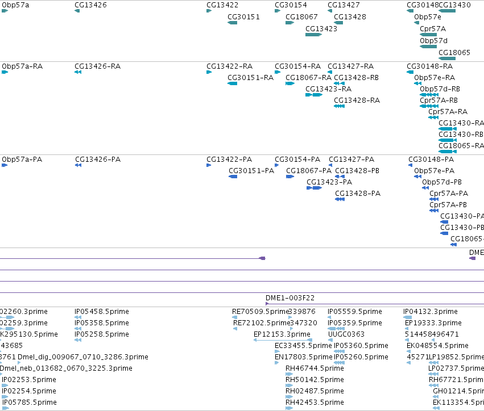Select the CG30148-PA protein label
The image size is (484, 411).
[431, 160]
